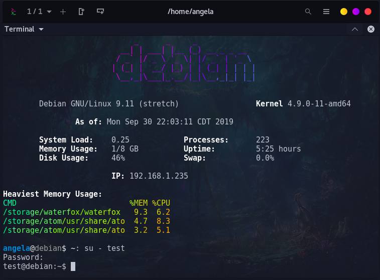Image resolution: width=380 pixels, height=280 pixels.
Task: Click the Password: prompt line
Action: [23, 257]
